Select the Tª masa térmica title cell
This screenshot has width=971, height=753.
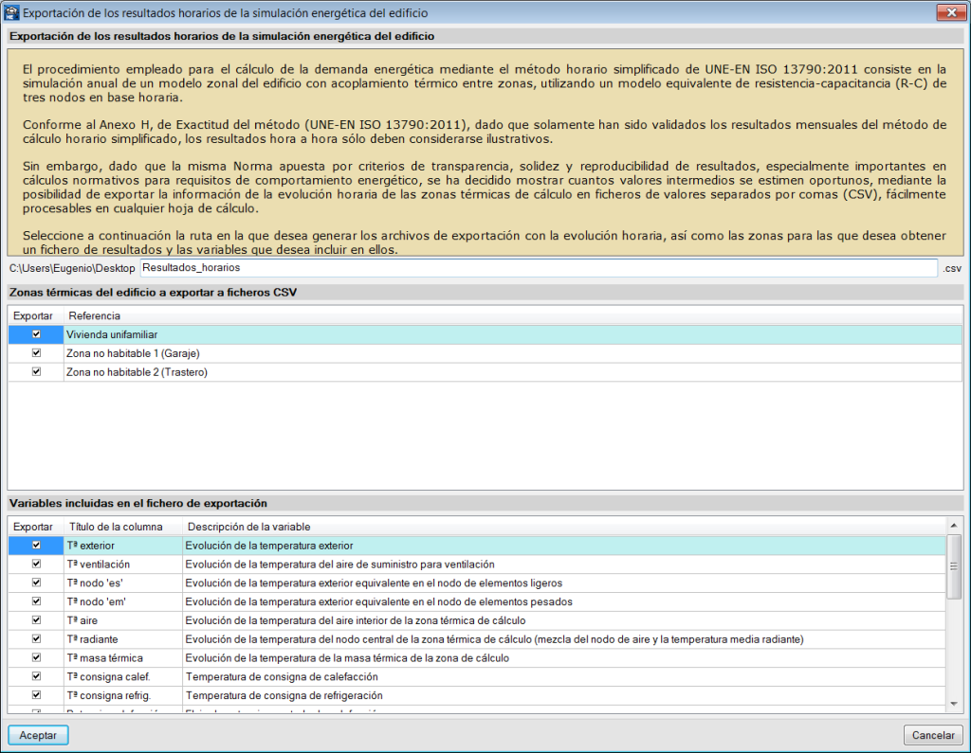(x=123, y=657)
